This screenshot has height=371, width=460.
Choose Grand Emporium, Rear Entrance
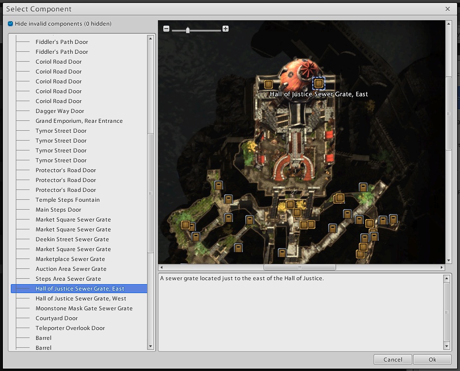coord(79,121)
